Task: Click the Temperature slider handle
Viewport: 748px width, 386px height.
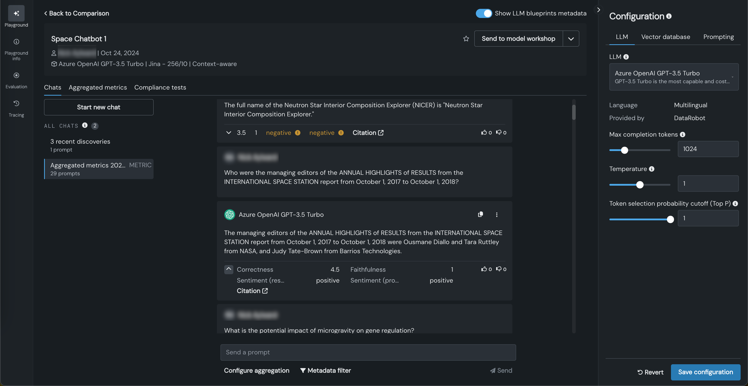Action: [x=640, y=185]
